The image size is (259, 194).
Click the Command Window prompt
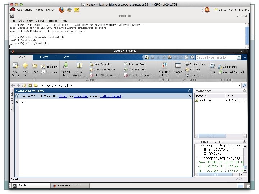coord(22,102)
